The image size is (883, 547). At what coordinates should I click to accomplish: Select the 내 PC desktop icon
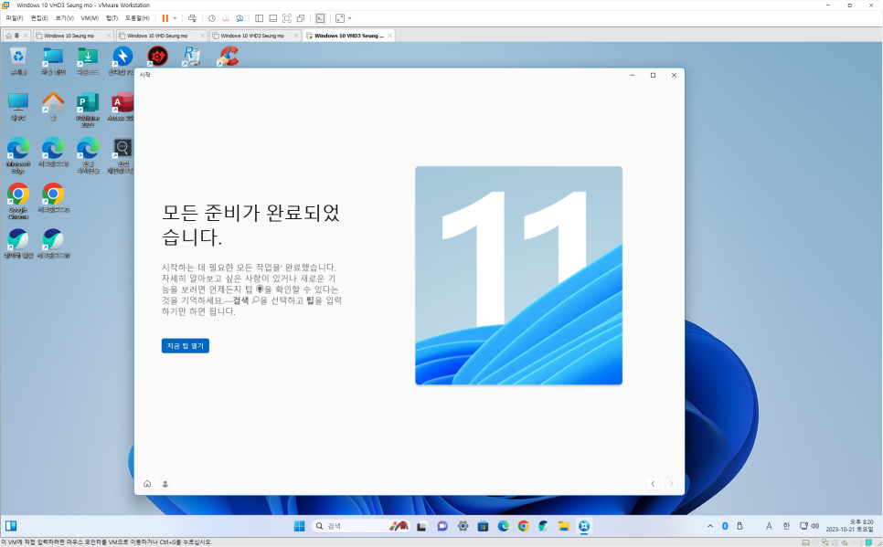(18, 107)
